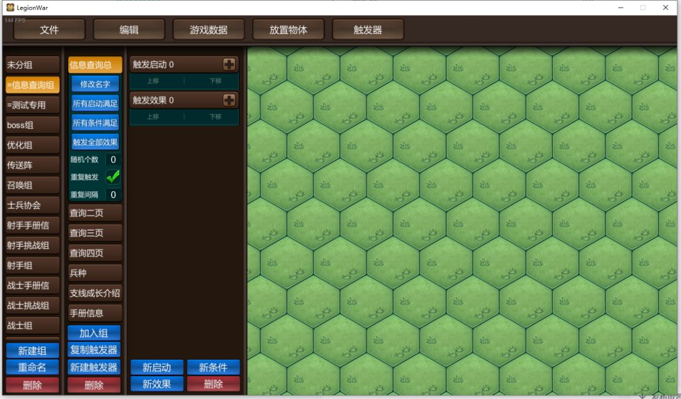Select the 传送阵 group
Image resolution: width=681 pixels, height=399 pixels.
click(33, 165)
